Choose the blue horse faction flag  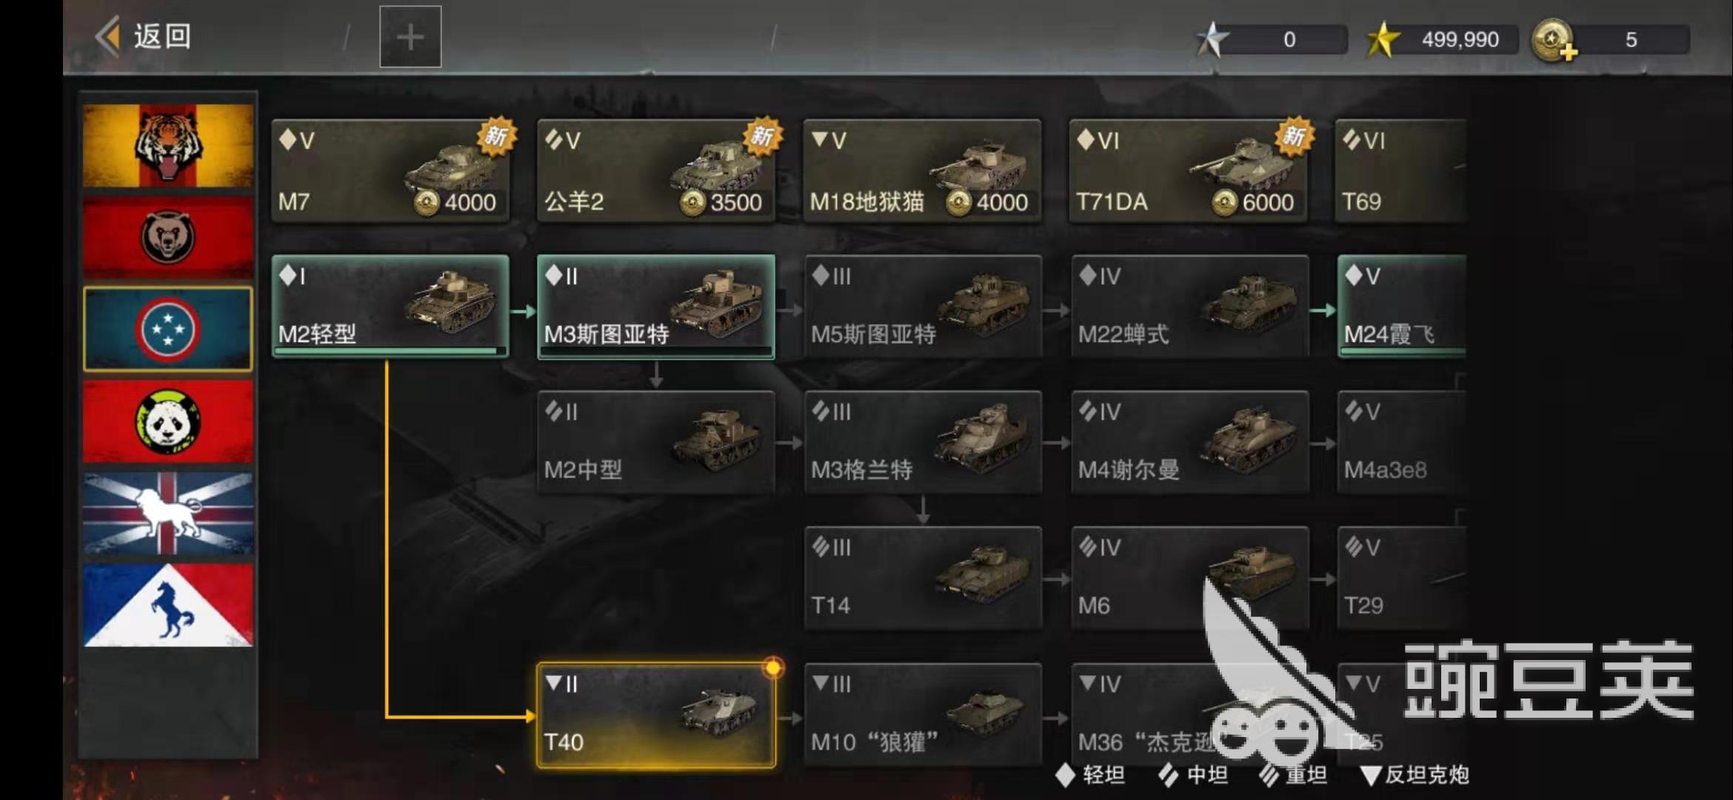168,605
